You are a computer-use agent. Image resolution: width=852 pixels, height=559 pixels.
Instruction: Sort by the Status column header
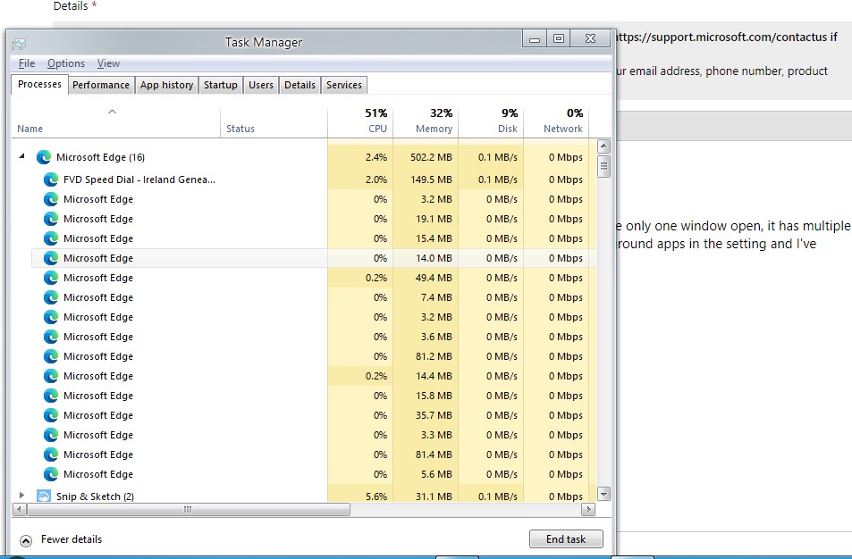point(274,122)
